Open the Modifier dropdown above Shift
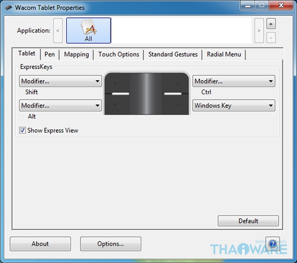Screen dimensions: 297x263 [60, 81]
